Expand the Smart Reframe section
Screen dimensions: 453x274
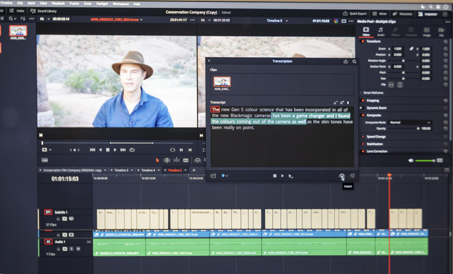372,93
